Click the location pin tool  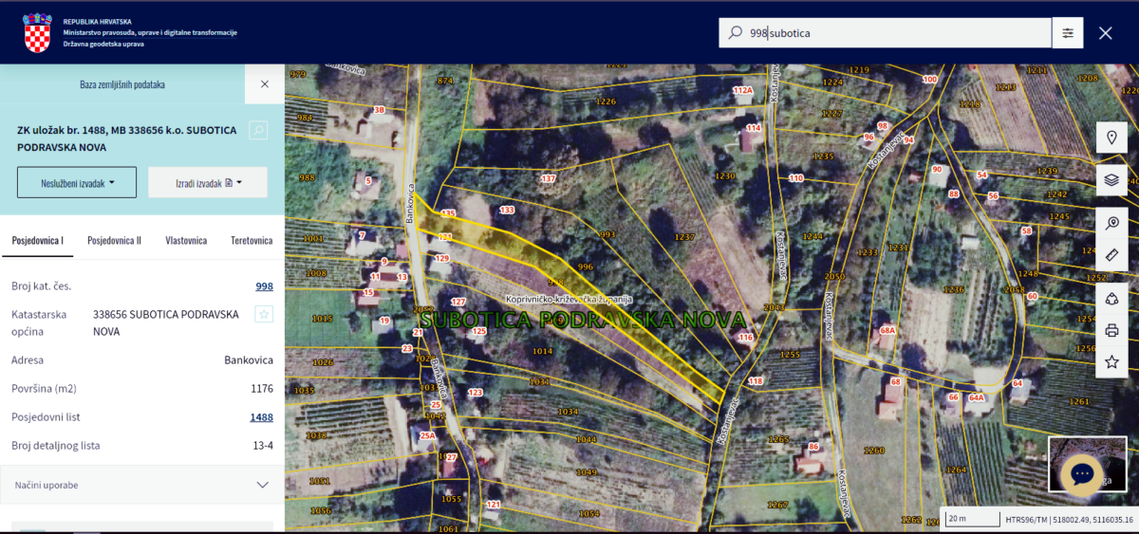click(1111, 138)
